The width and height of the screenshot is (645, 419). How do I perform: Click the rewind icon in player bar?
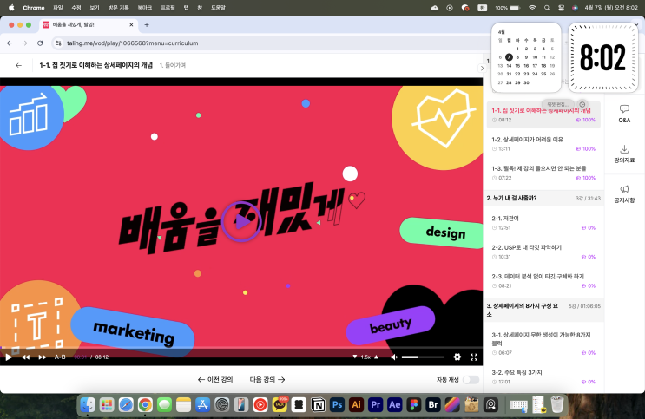tap(26, 357)
